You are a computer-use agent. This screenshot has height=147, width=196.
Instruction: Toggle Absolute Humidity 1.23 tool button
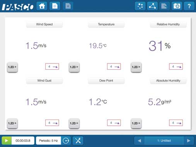tap(136, 123)
